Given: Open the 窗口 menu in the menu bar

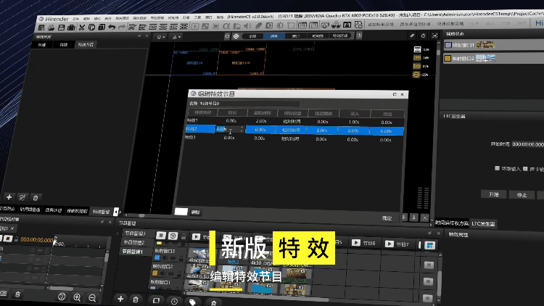Looking at the screenshot, I should pyautogui.click(x=209, y=17).
